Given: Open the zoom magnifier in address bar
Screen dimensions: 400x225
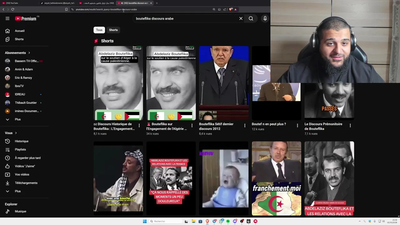Looking at the screenshot, I should pos(214,9).
